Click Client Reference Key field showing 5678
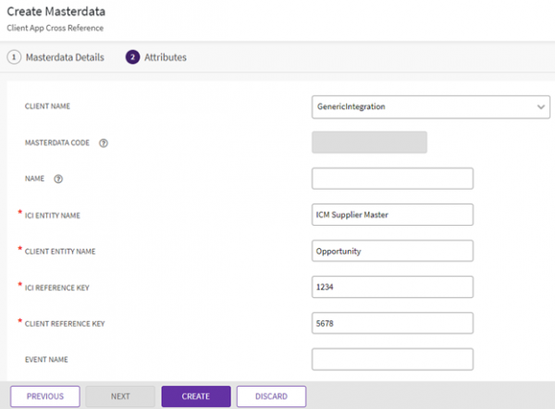555x409 pixels. pyautogui.click(x=392, y=323)
